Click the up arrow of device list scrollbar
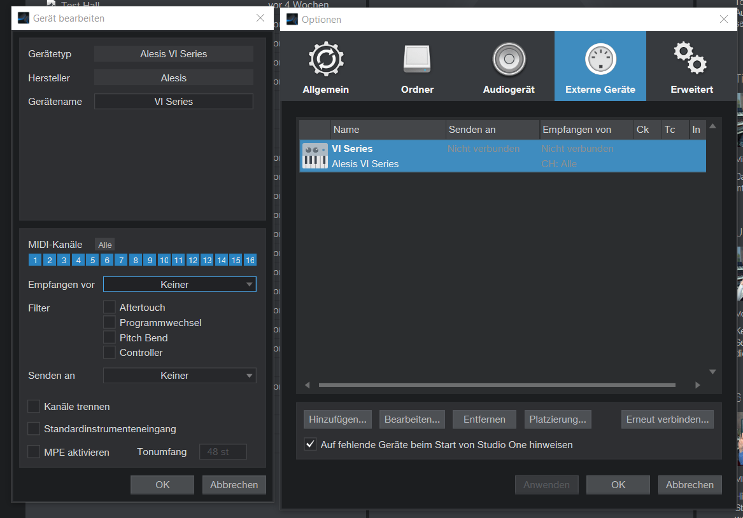Screen dimensions: 743x518 point(712,126)
